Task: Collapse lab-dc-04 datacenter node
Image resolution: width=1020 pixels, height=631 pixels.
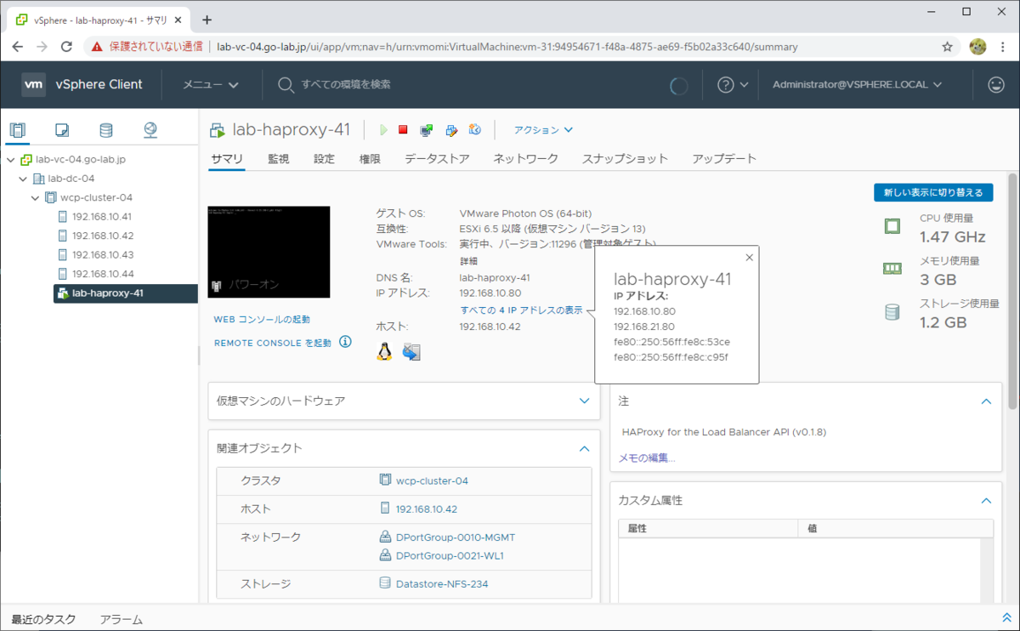Action: [23, 179]
